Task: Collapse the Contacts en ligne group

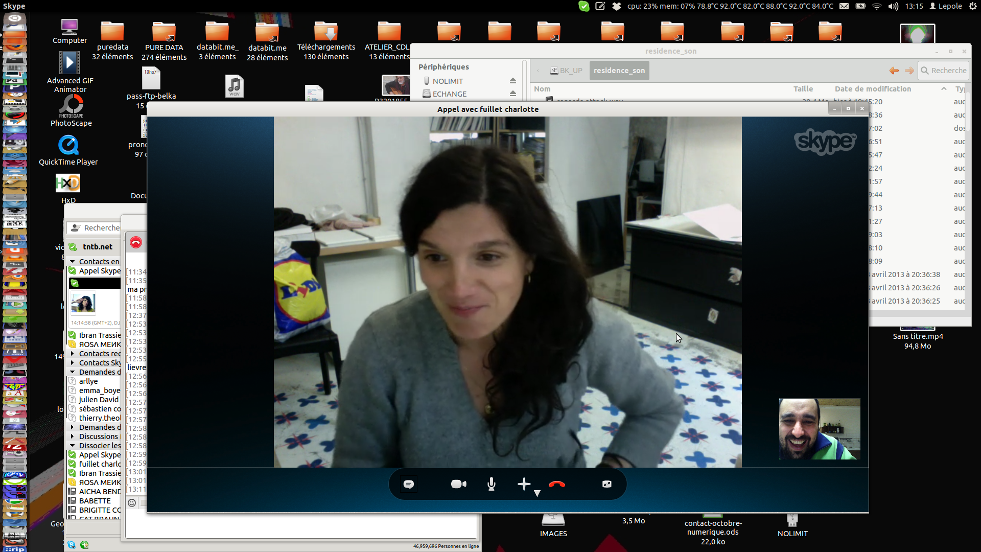Action: 73,262
